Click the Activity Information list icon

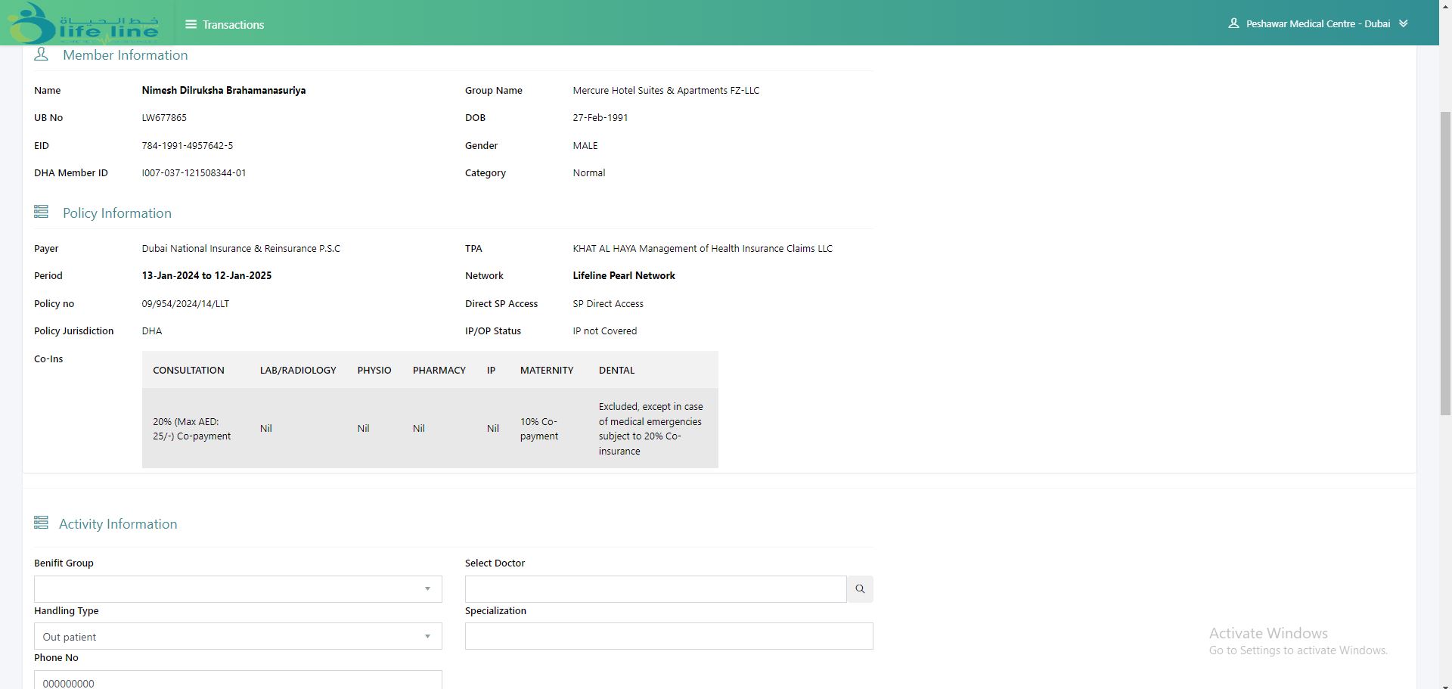point(42,523)
